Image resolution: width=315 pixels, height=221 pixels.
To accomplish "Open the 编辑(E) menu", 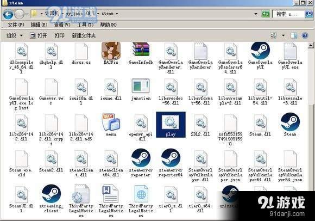I will [39, 24].
